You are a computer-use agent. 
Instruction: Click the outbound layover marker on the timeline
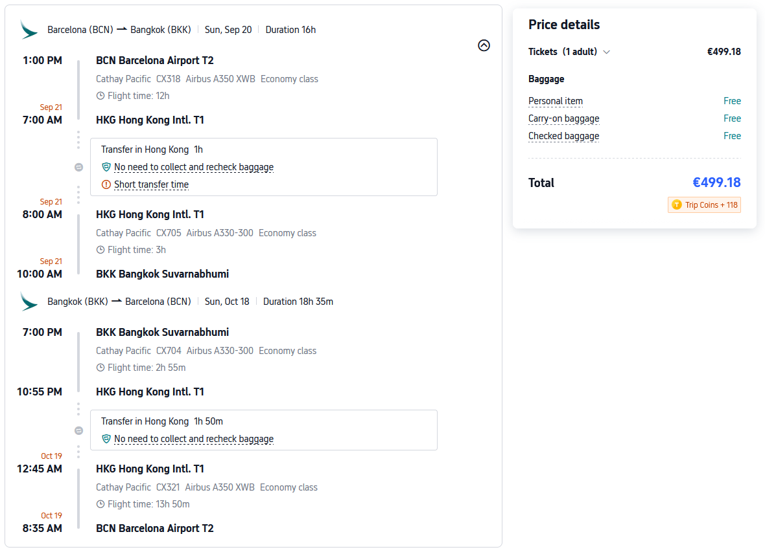tap(78, 168)
